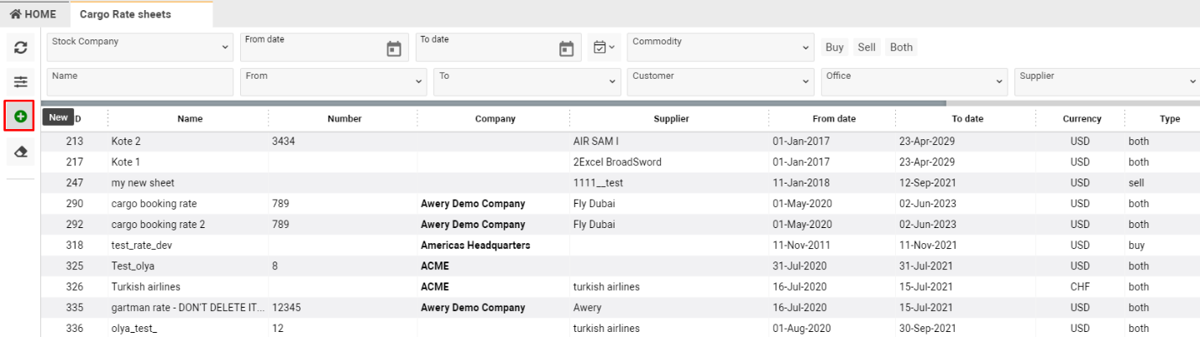Select the Sell filter option
The height and width of the screenshot is (337, 1200).
point(867,47)
